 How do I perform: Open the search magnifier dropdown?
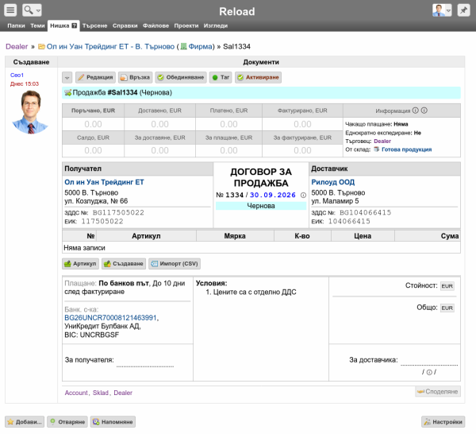click(x=32, y=10)
